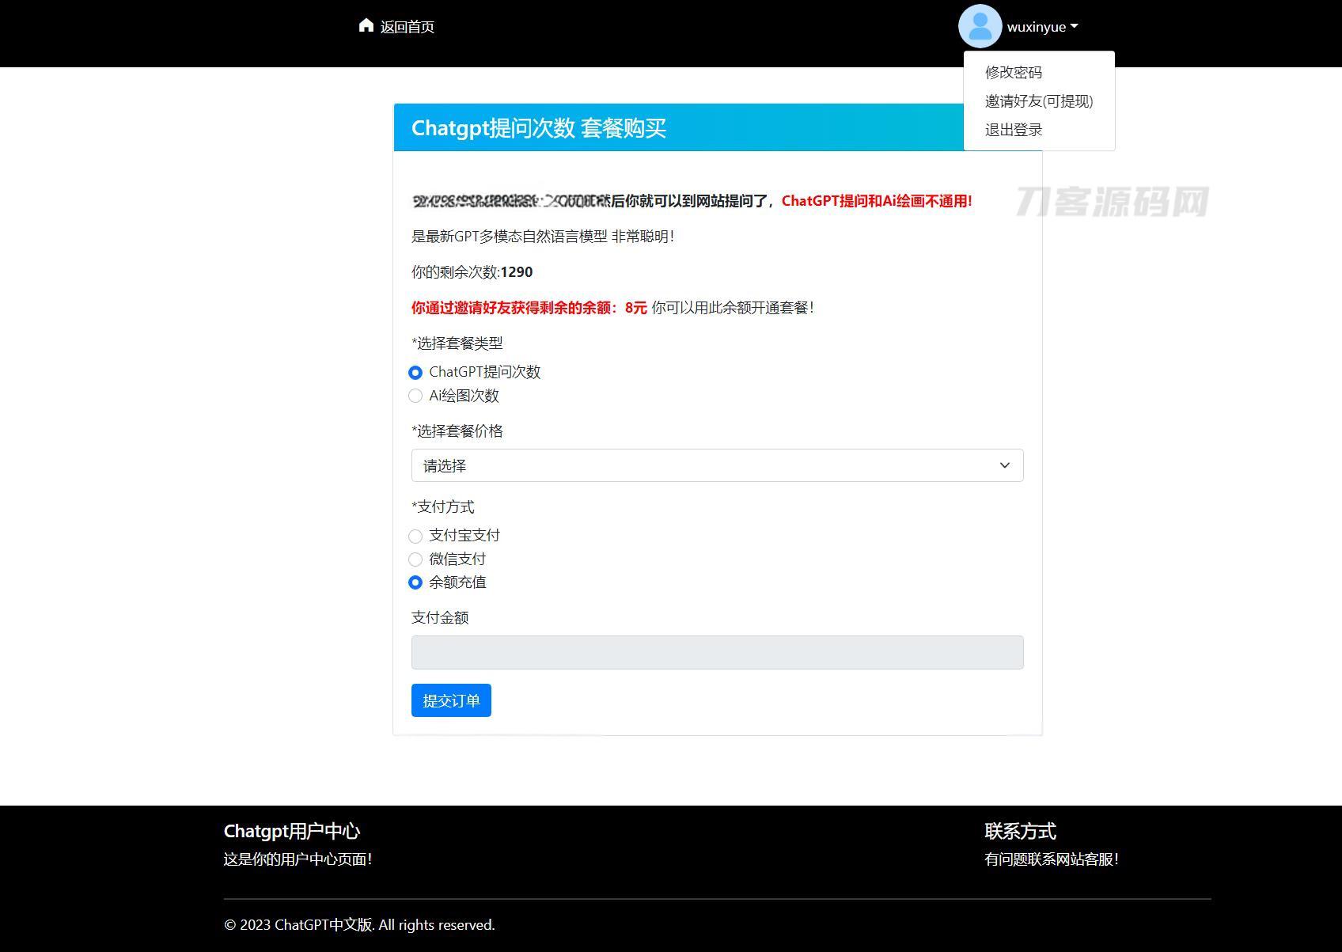The width and height of the screenshot is (1342, 952).
Task: Choose 邀请好友(可提现) menu entry
Action: [1039, 101]
